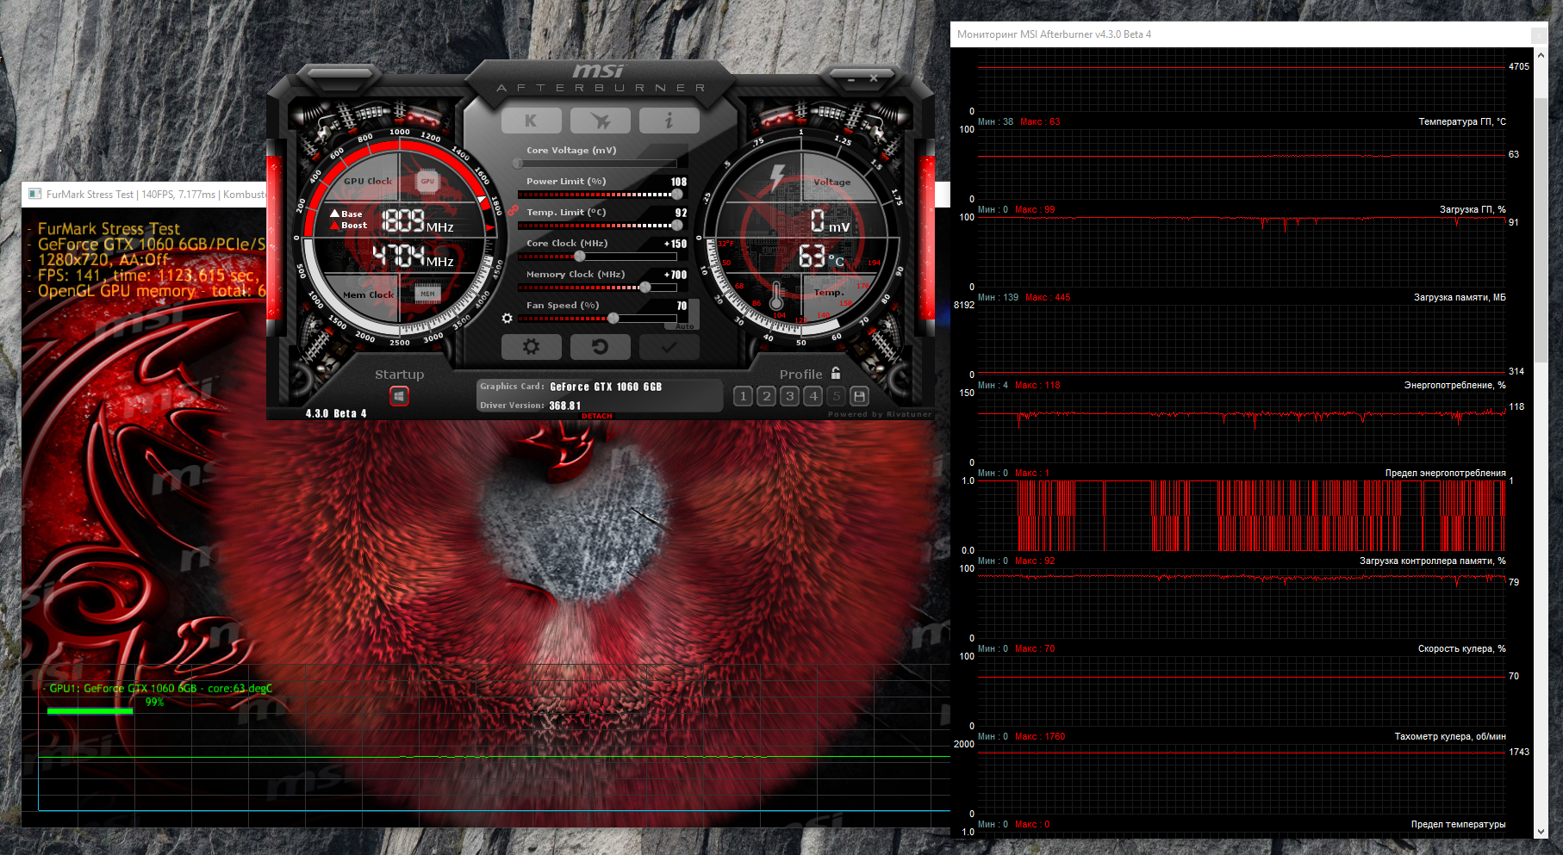Click the Power Limit value 108
Viewport: 1563px width, 855px height.
click(x=679, y=182)
